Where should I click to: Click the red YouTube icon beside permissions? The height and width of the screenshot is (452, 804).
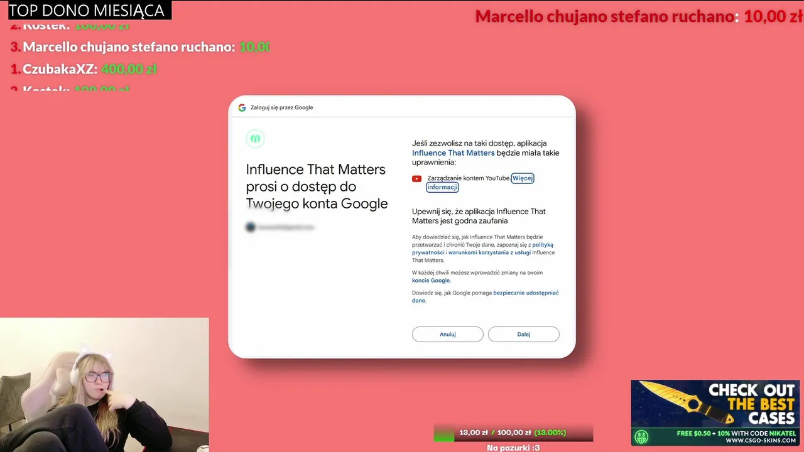pyautogui.click(x=416, y=179)
